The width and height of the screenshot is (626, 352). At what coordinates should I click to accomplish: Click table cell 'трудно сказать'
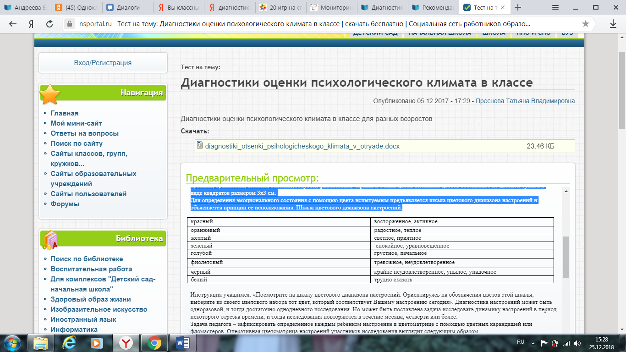coord(462,280)
